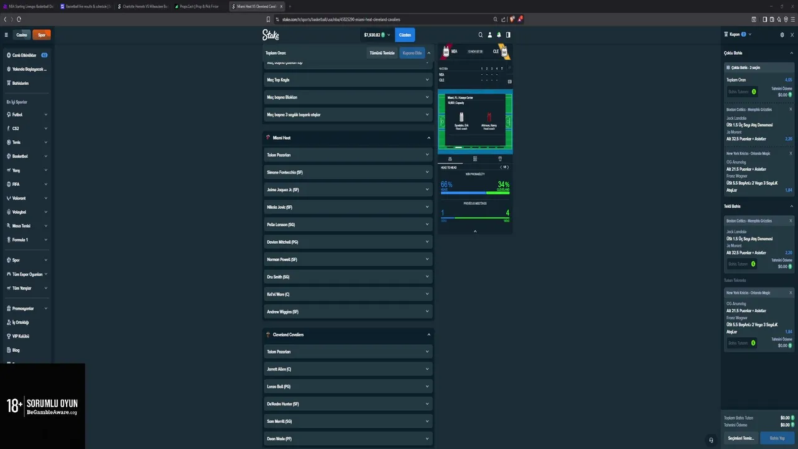Switch to Props.Cash browser tab
Viewport: 798px width, 449px height.
(199, 6)
